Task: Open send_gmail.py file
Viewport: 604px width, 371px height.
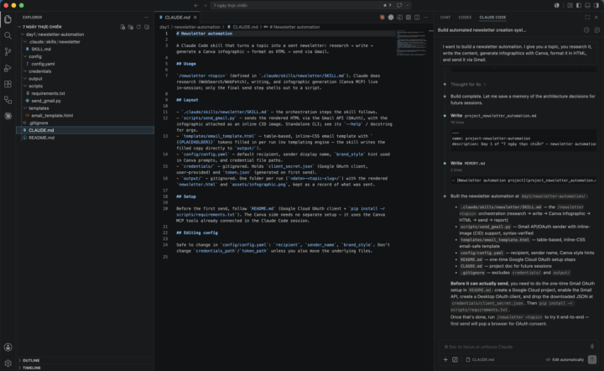Action: click(46, 101)
